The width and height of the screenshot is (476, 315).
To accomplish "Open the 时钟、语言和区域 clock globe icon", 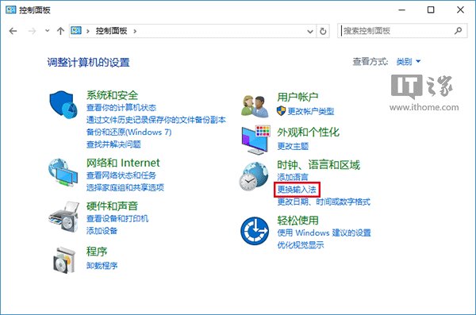I will 254,176.
